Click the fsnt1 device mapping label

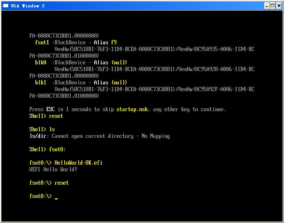point(42,43)
